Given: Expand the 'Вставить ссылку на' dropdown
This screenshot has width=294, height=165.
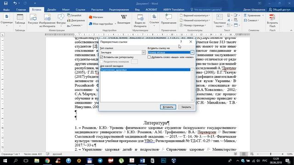Looking at the screenshot, I should tap(192, 52).
